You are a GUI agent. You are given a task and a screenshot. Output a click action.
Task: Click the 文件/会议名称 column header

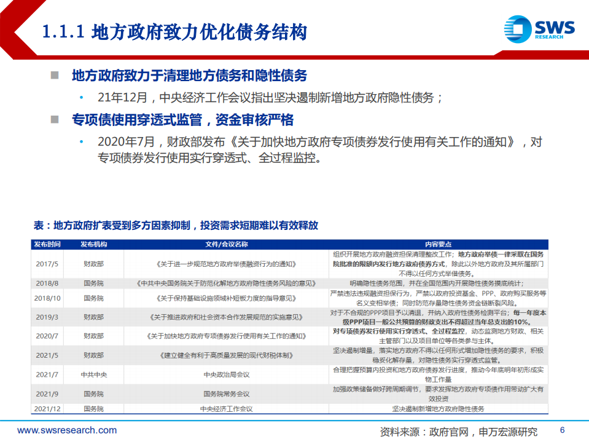[225, 243]
